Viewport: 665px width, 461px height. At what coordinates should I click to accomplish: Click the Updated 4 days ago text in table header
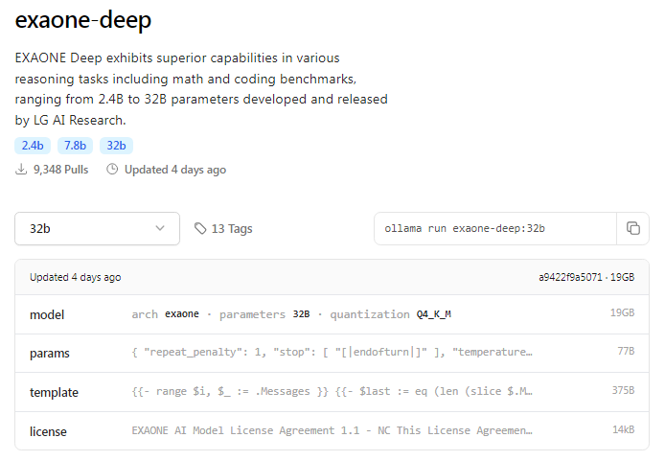(x=75, y=277)
